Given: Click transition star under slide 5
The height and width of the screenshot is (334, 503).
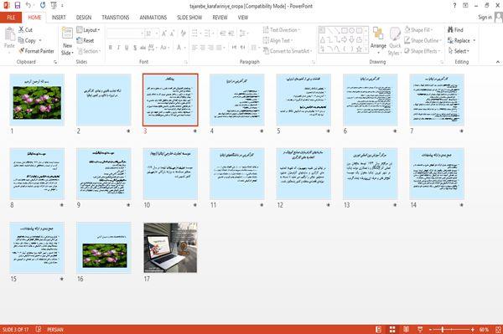Looking at the screenshot, I should pos(328,131).
